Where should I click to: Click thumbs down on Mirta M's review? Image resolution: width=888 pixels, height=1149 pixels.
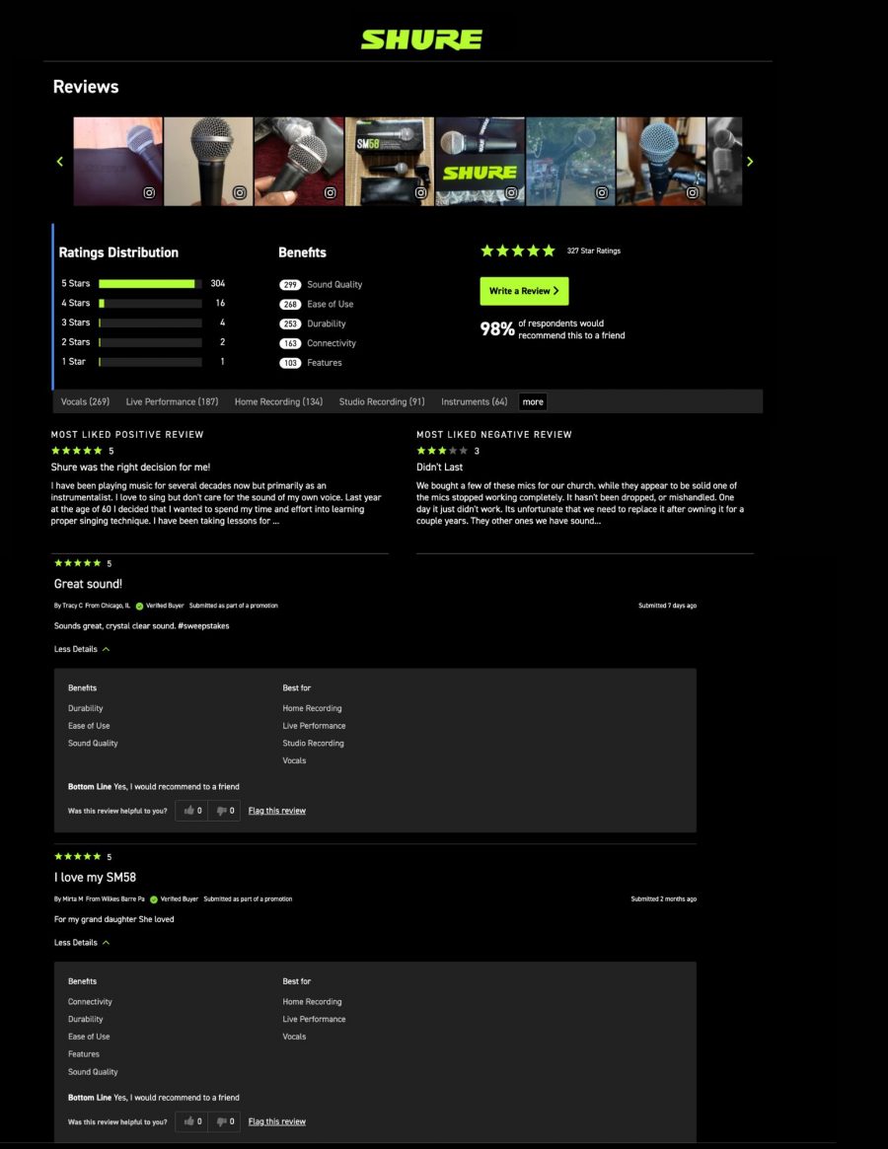(225, 1121)
